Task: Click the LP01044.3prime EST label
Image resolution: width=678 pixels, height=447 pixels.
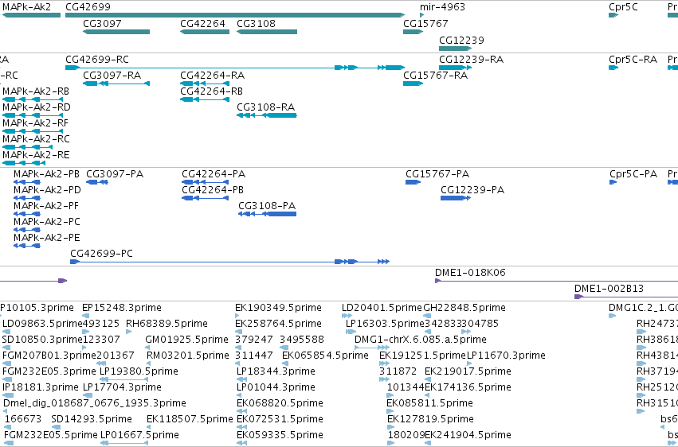Action: 276,387
